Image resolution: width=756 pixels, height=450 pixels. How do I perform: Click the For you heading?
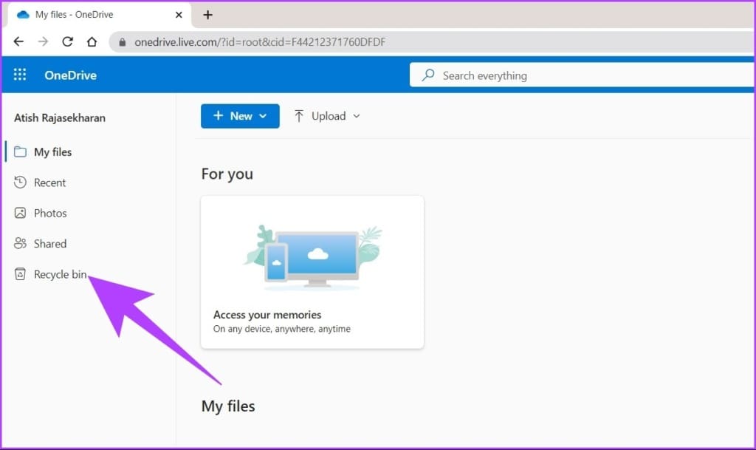click(x=227, y=174)
